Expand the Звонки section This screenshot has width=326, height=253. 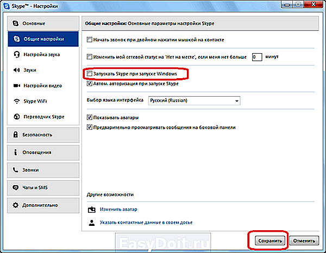43,170
